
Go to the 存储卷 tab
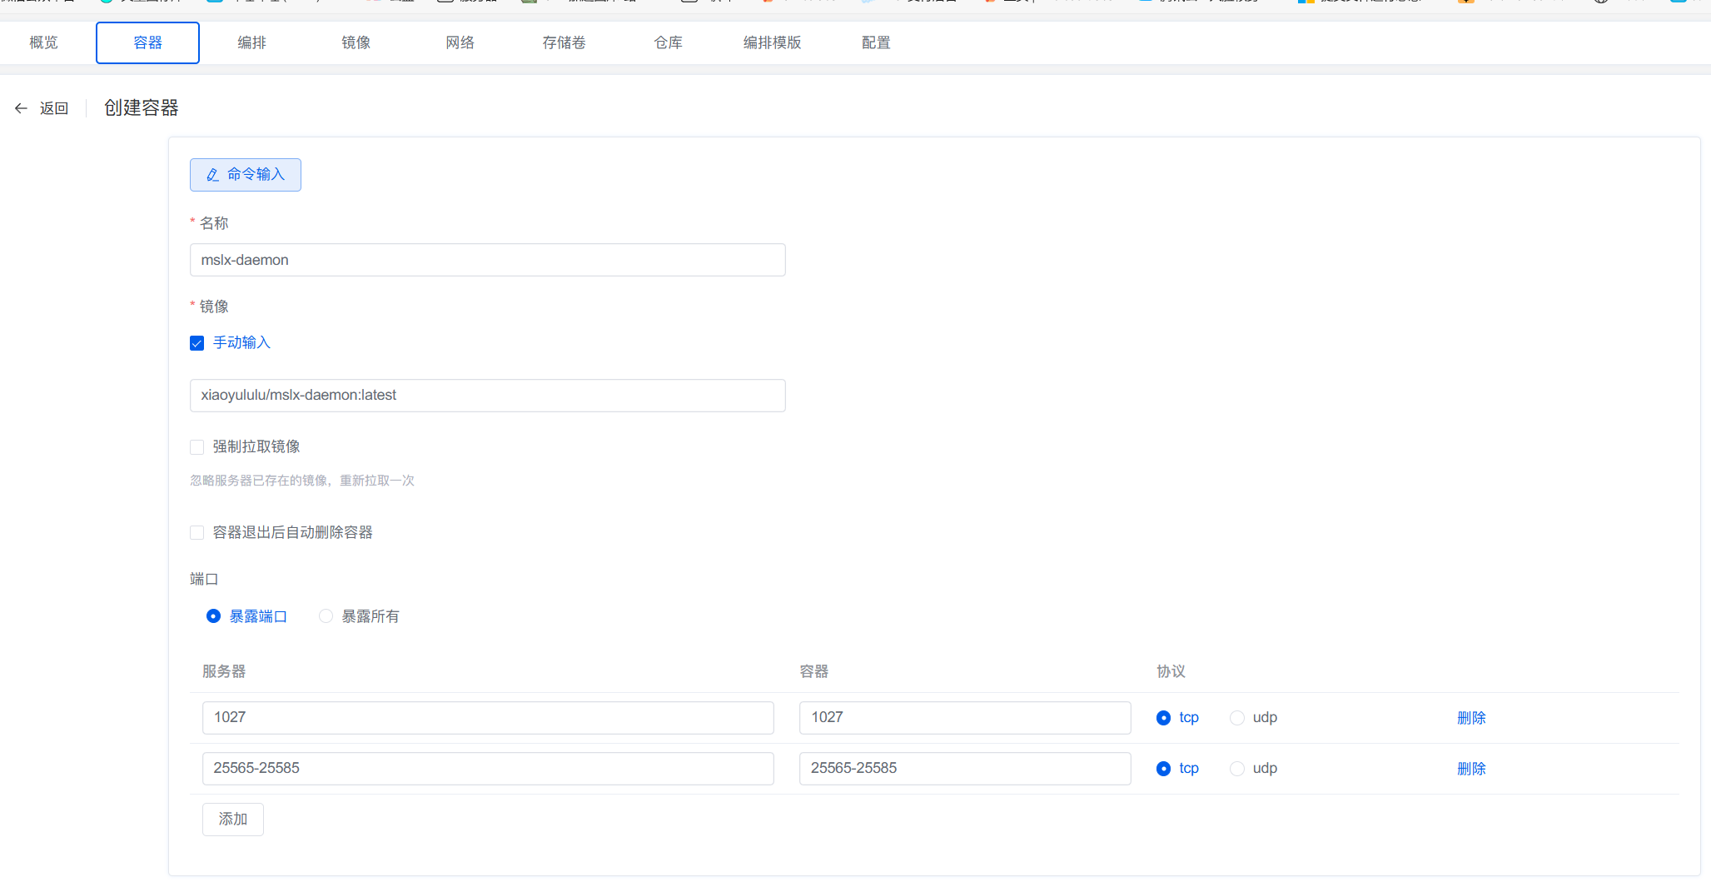pyautogui.click(x=564, y=42)
